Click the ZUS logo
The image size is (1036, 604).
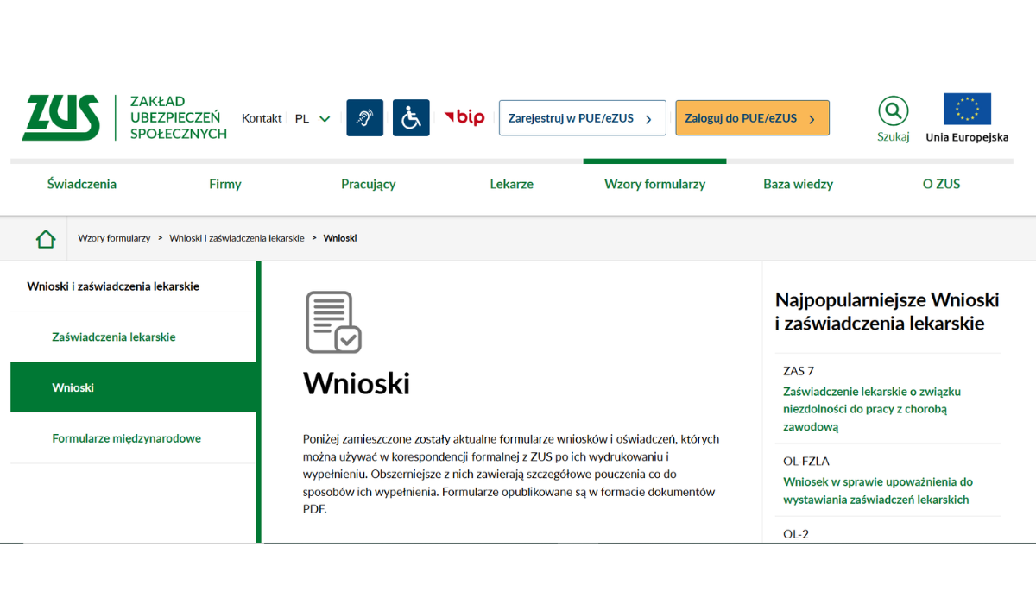60,117
